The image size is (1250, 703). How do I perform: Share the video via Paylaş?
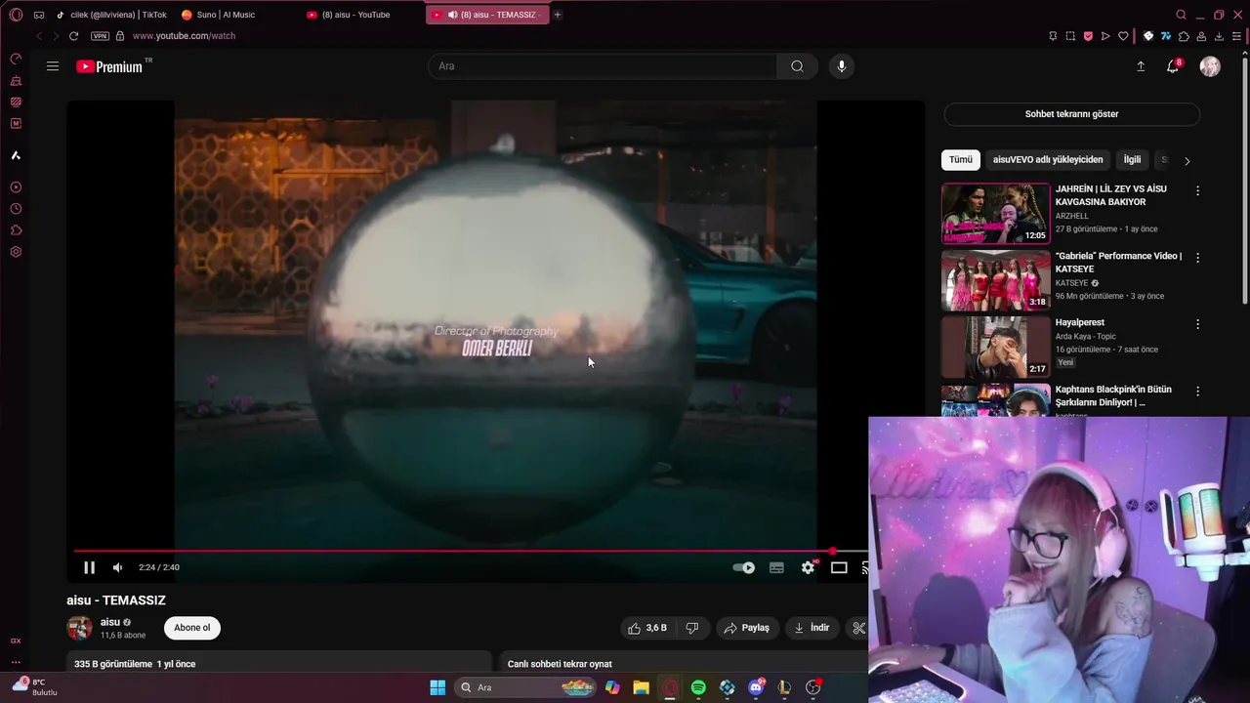[746, 628]
